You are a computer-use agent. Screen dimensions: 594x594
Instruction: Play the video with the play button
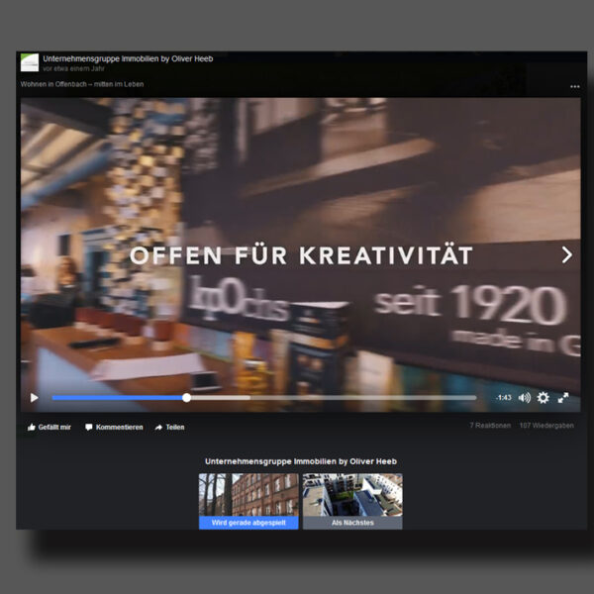(x=34, y=398)
